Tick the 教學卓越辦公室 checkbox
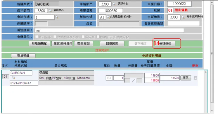The width and height of the screenshot is (218, 114). [x=55, y=37]
